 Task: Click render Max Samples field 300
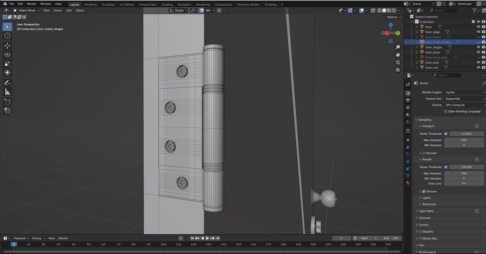464,173
